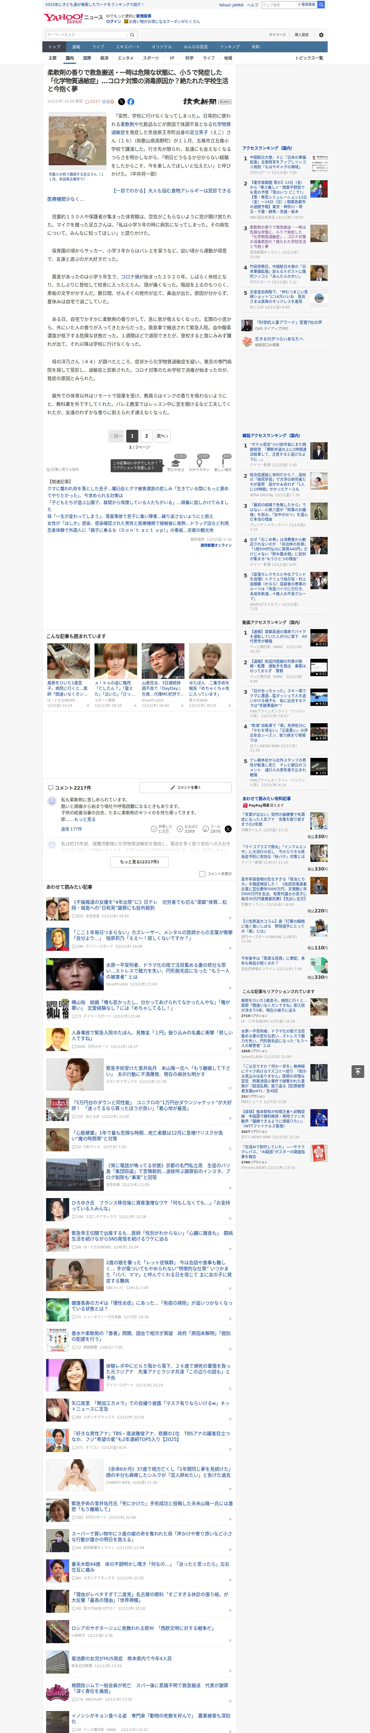Click scroll-to-top arrow button at right

[x=357, y=1071]
